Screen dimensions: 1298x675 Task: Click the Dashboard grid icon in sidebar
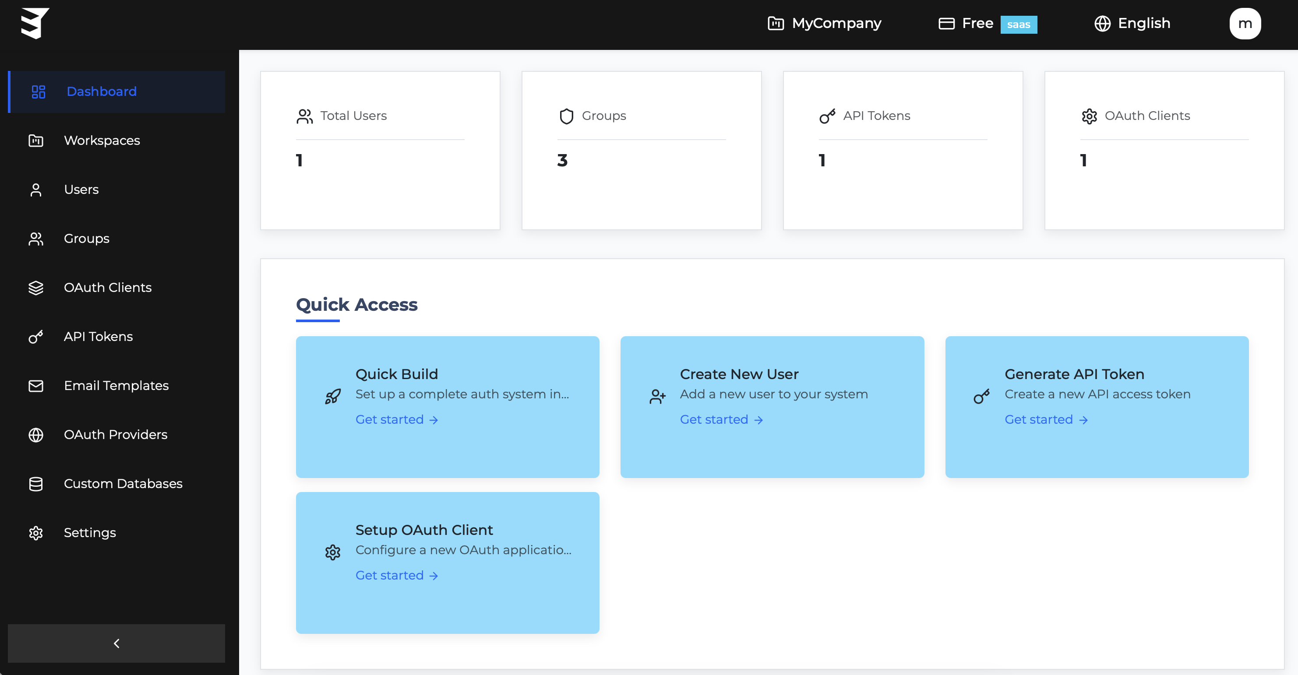(38, 91)
